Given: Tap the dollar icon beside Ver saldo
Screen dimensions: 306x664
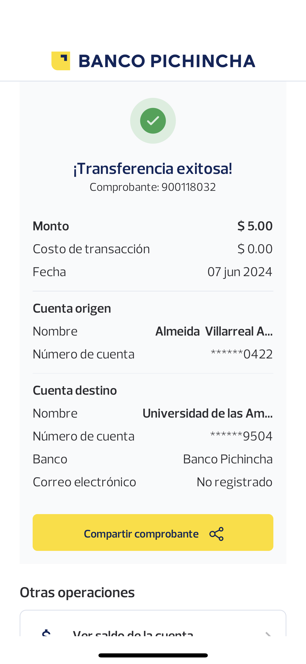Looking at the screenshot, I should tap(47, 633).
